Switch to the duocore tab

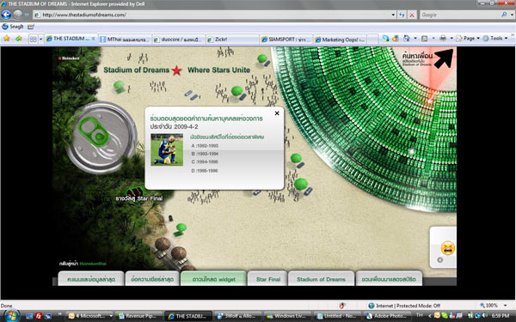point(179,39)
